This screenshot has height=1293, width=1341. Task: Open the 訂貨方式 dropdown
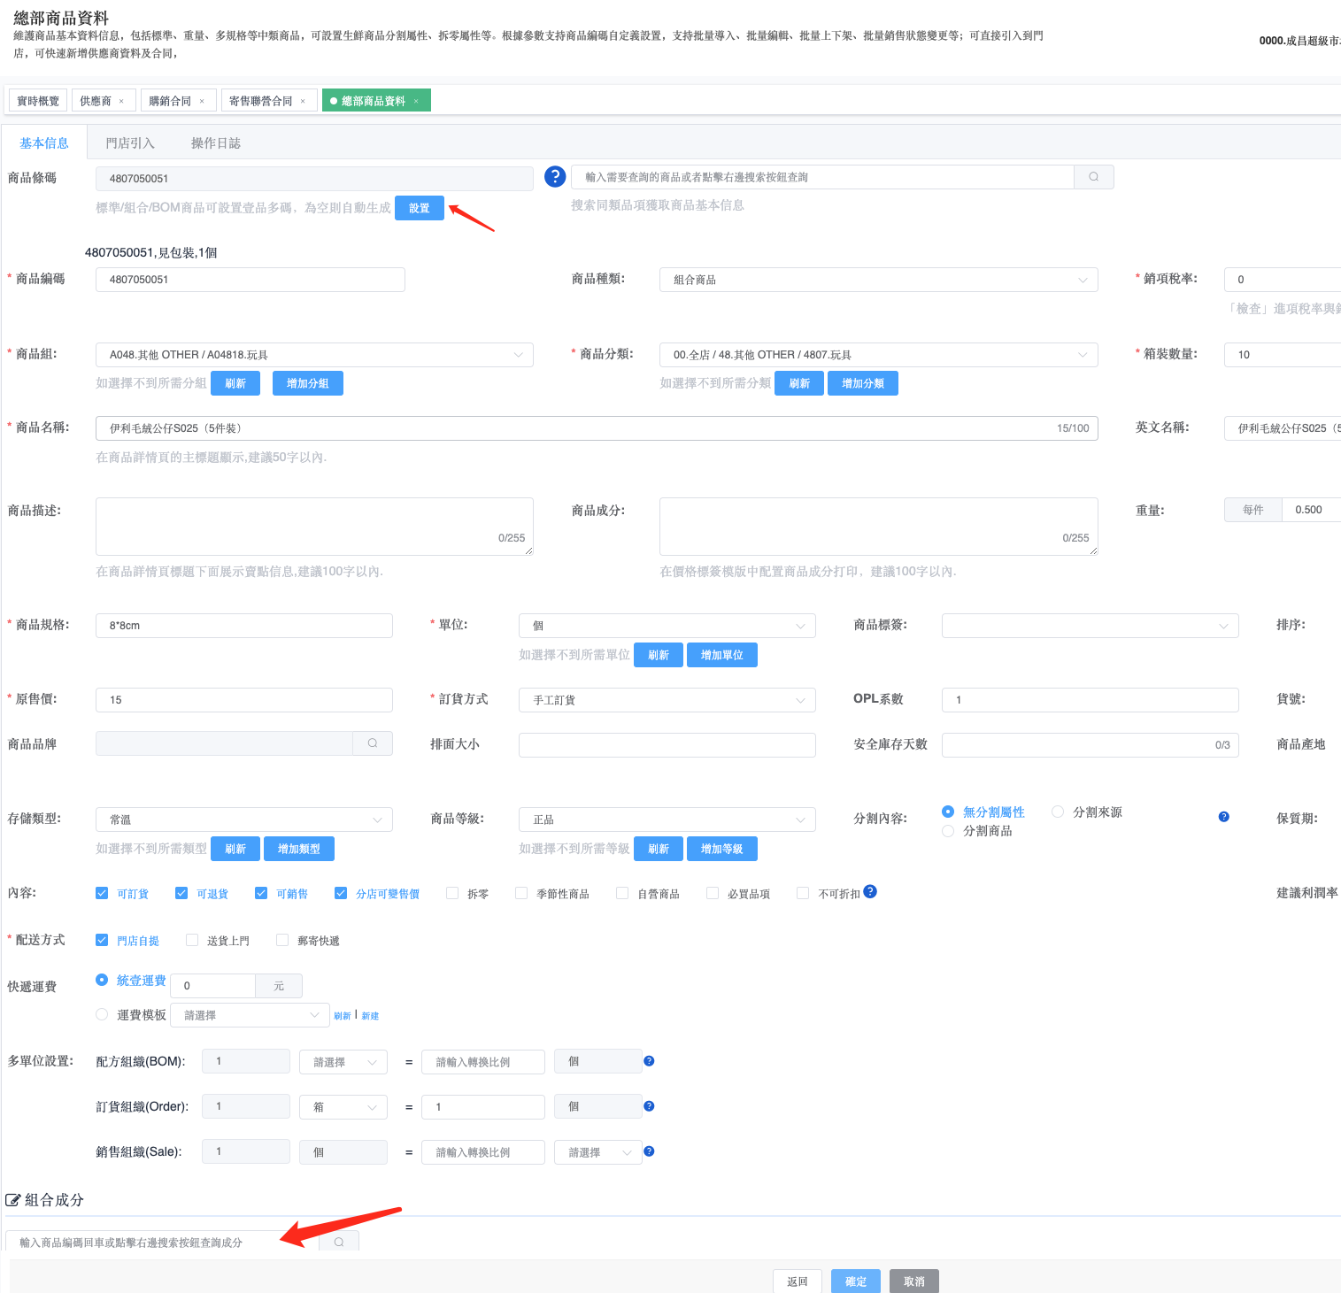667,700
